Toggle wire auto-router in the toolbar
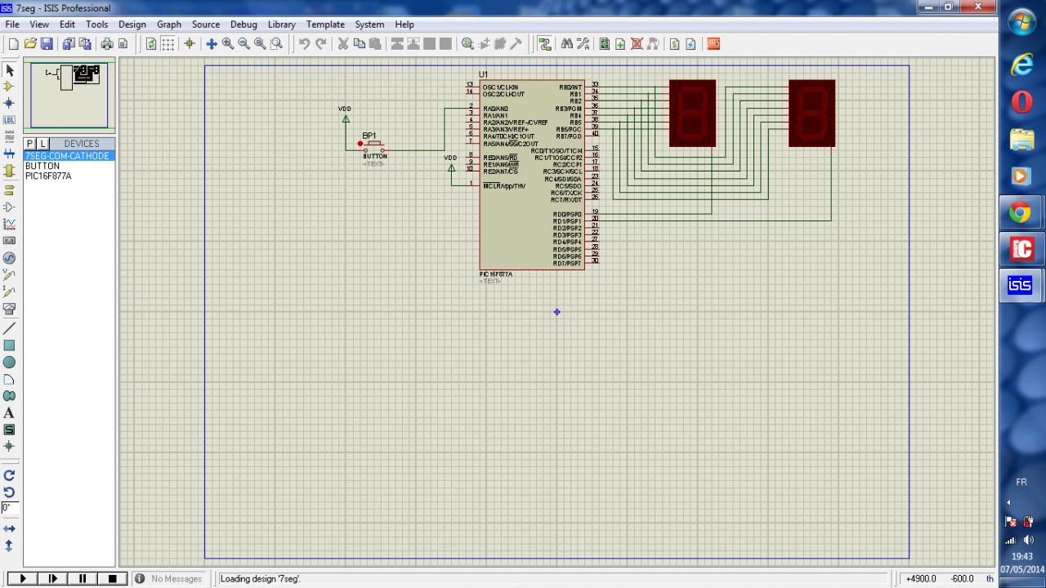 (x=545, y=44)
